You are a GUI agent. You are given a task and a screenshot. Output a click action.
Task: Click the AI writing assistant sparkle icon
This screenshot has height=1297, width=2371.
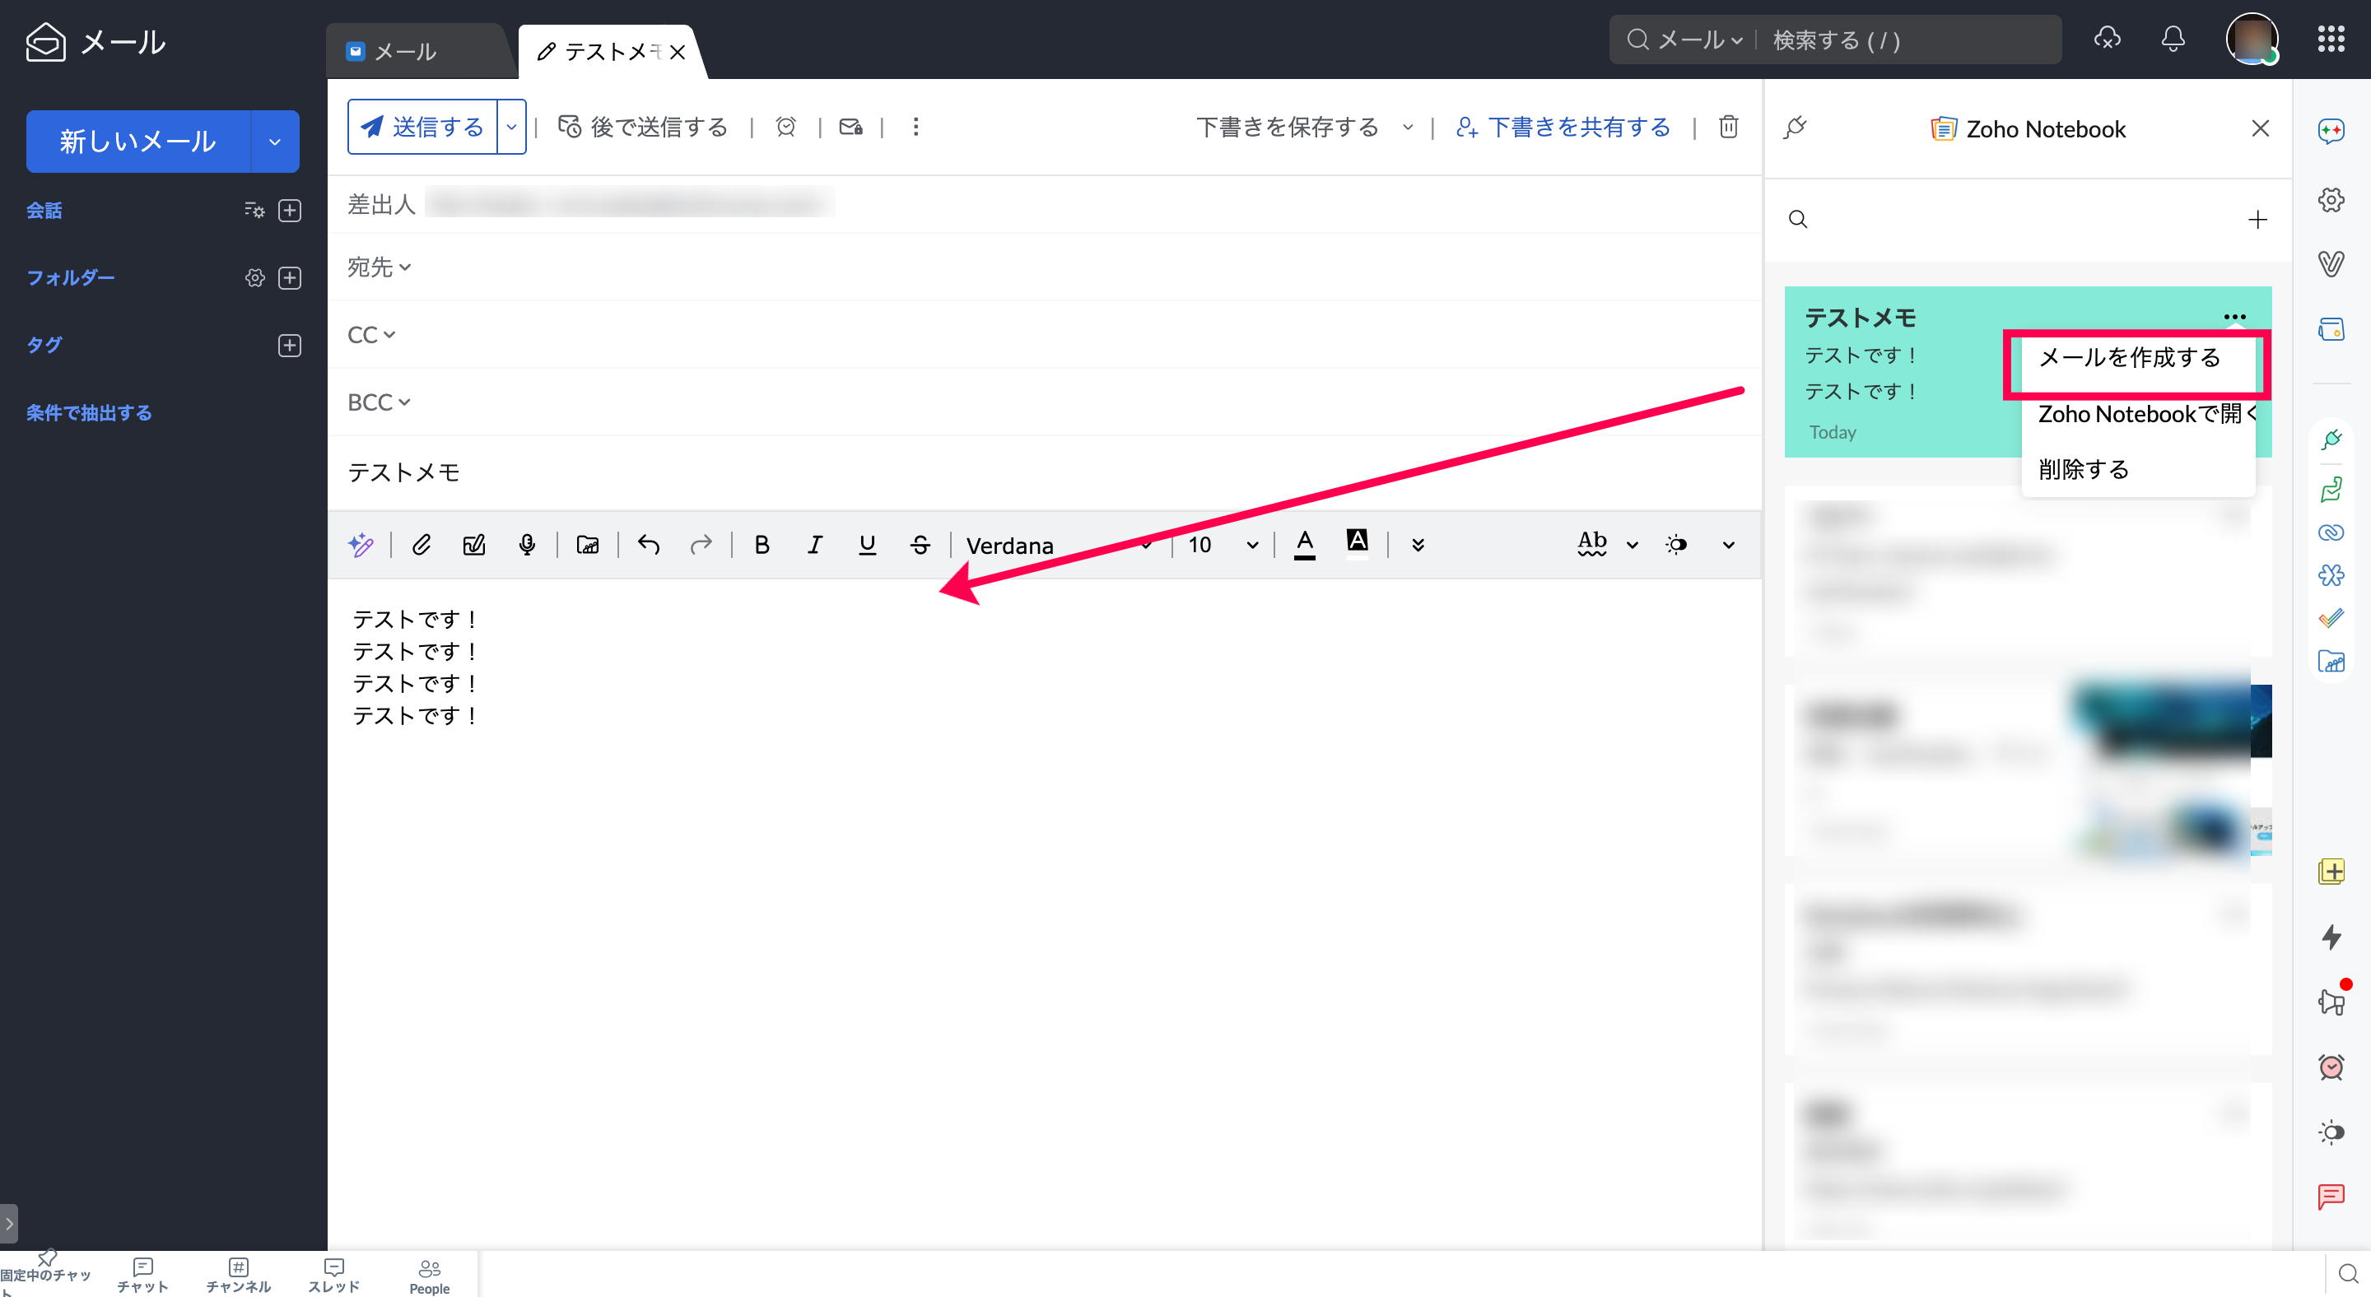(361, 545)
